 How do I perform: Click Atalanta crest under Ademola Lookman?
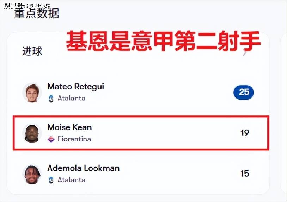coord(51,180)
